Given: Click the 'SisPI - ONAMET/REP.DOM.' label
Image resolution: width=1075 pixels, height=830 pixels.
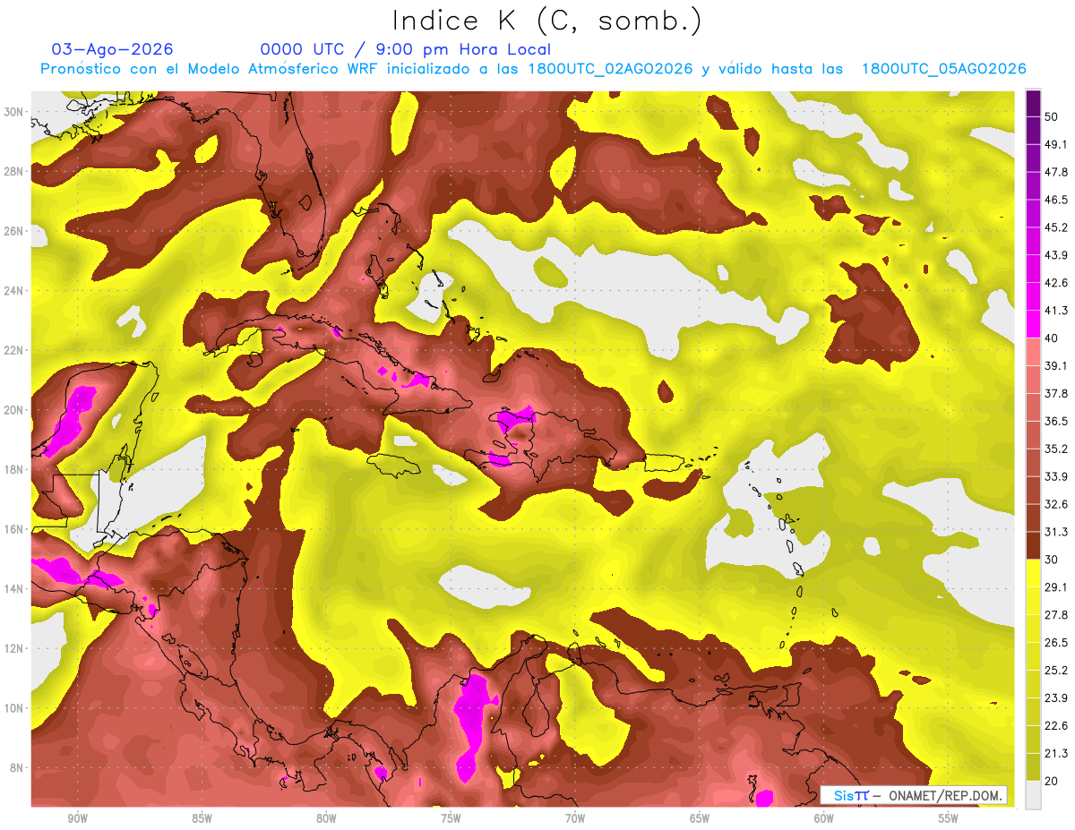Looking at the screenshot, I should [x=913, y=795].
